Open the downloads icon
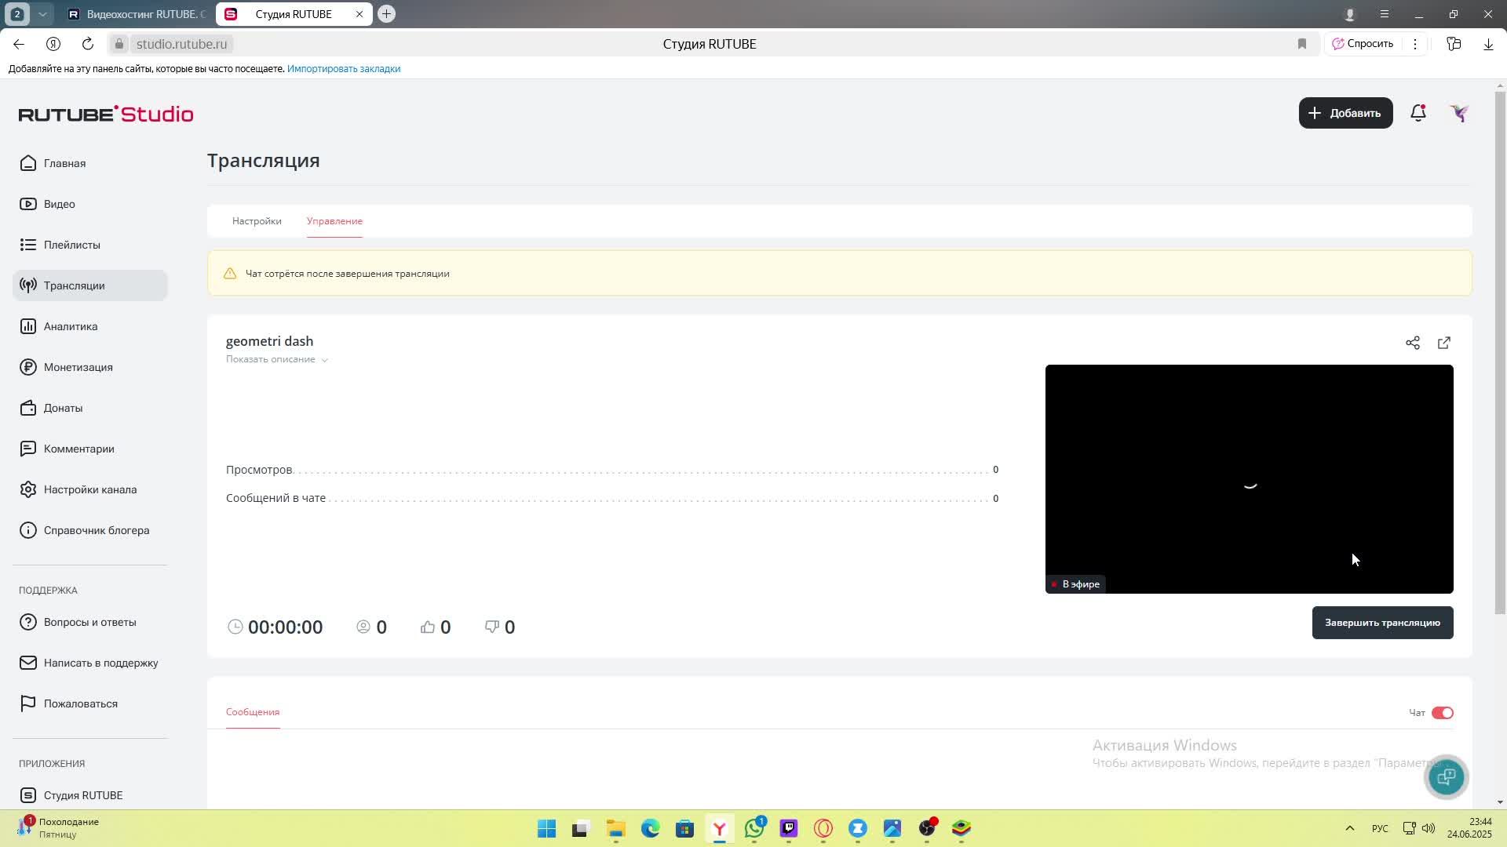 (1488, 44)
